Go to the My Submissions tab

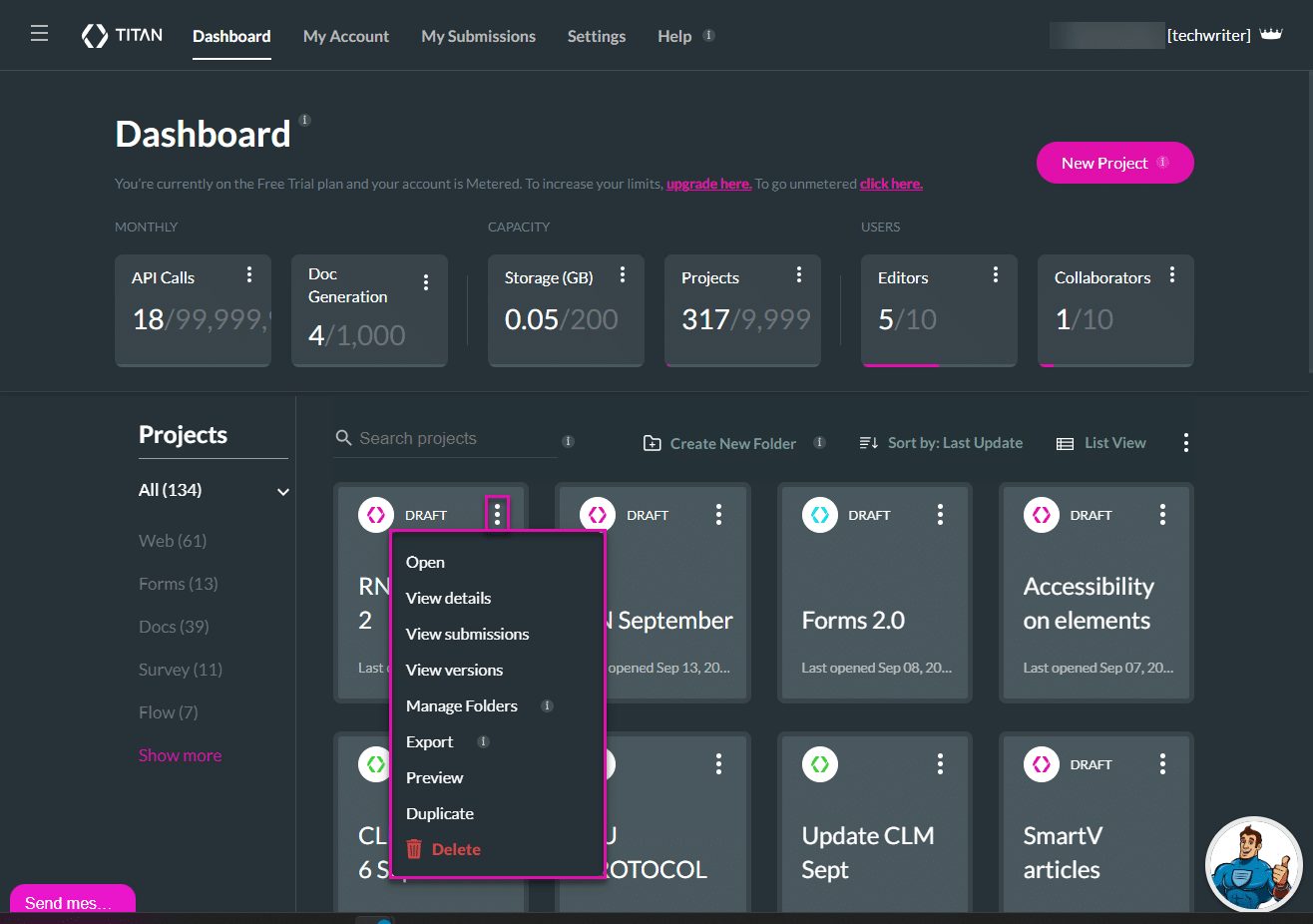(x=478, y=36)
